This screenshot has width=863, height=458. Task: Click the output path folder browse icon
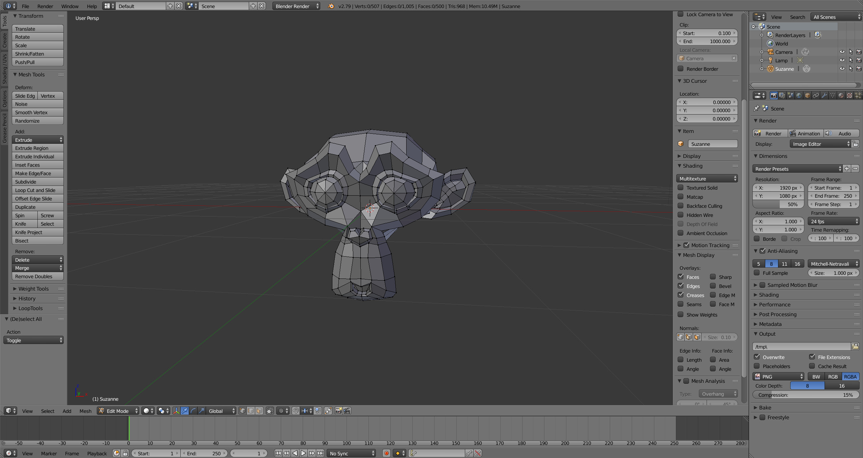coord(855,346)
